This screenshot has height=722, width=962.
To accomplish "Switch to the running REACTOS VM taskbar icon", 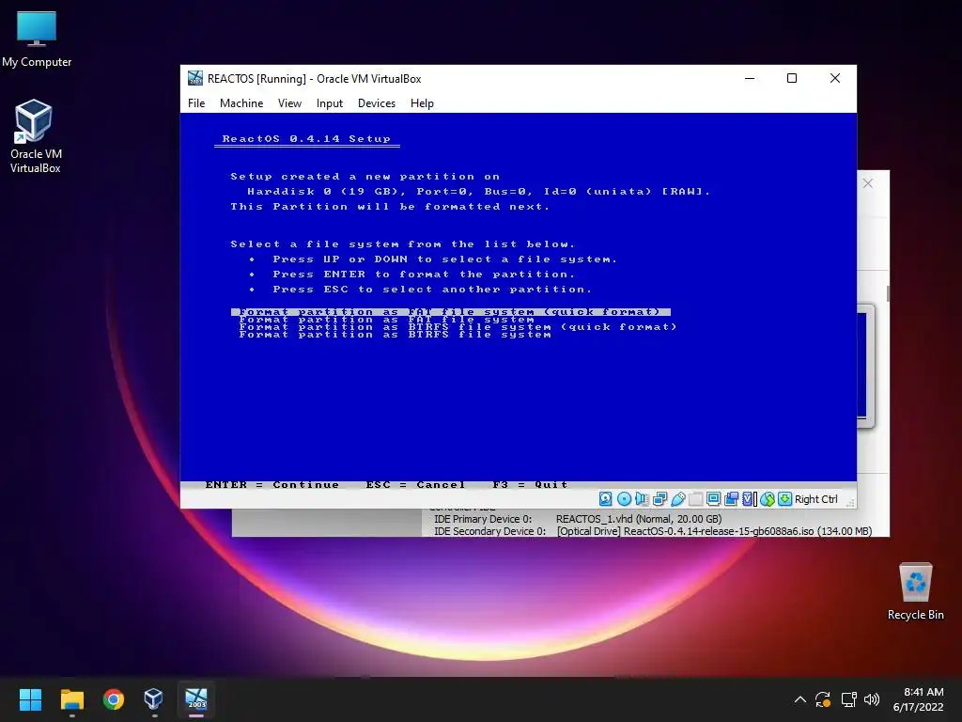I will point(196,699).
